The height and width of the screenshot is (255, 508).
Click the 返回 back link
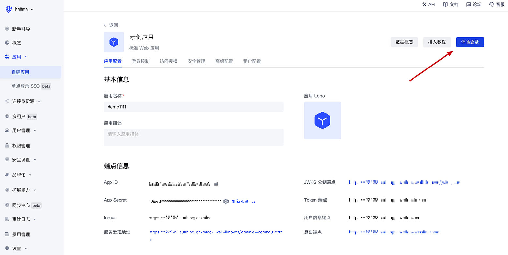tap(111, 25)
